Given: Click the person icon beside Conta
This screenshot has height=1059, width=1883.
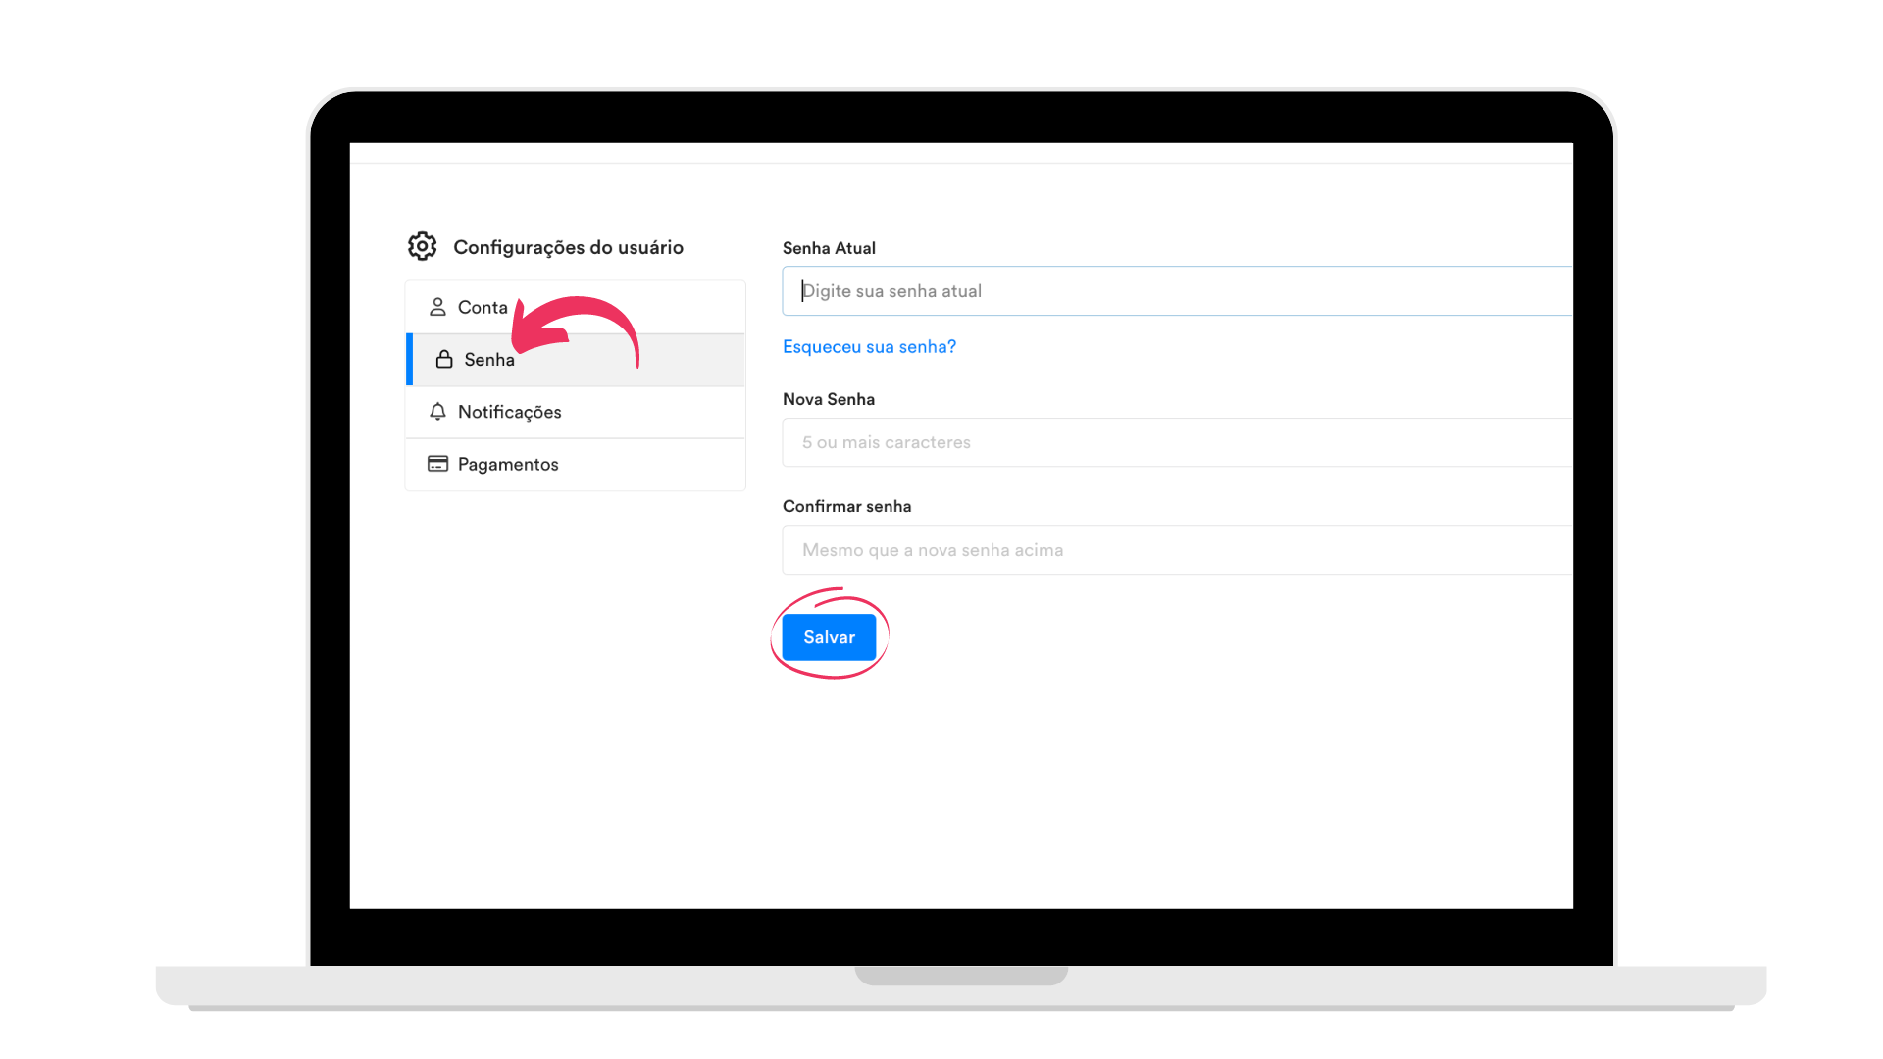Looking at the screenshot, I should pyautogui.click(x=437, y=307).
